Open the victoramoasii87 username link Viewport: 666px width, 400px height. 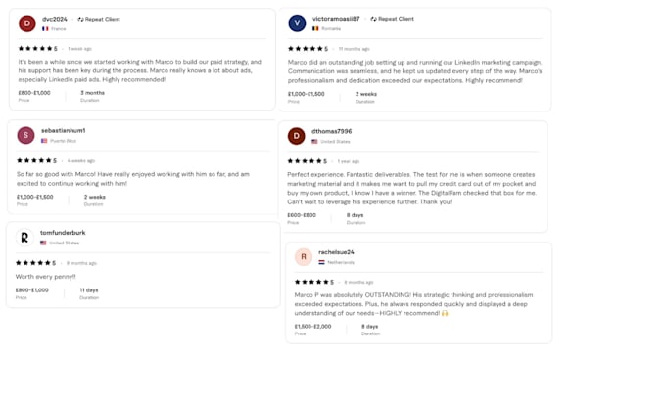click(x=336, y=19)
